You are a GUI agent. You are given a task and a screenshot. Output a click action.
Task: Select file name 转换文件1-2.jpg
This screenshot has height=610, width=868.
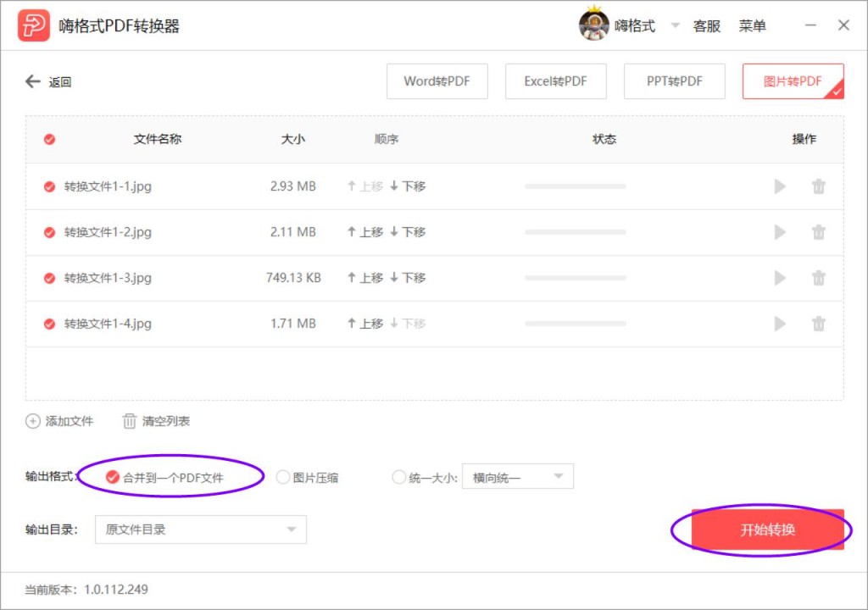[x=108, y=232]
